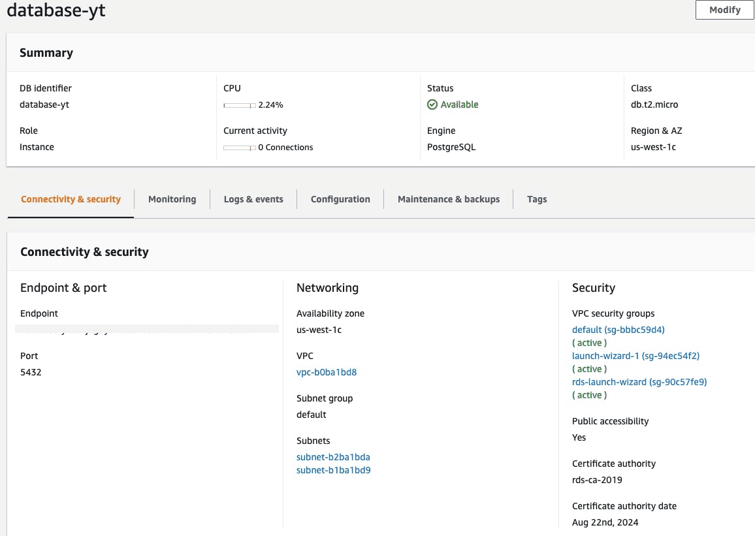755x536 pixels.
Task: Switch to the Monitoring tab
Action: pos(172,199)
